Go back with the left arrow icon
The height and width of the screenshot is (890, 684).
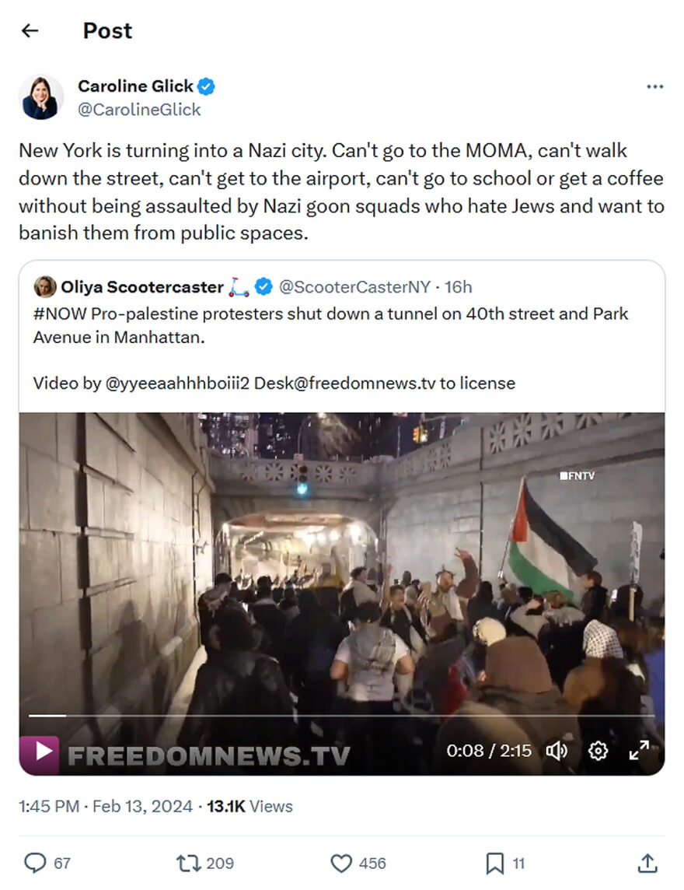click(x=30, y=30)
